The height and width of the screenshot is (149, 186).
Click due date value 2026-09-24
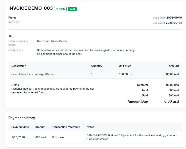tap(174, 23)
